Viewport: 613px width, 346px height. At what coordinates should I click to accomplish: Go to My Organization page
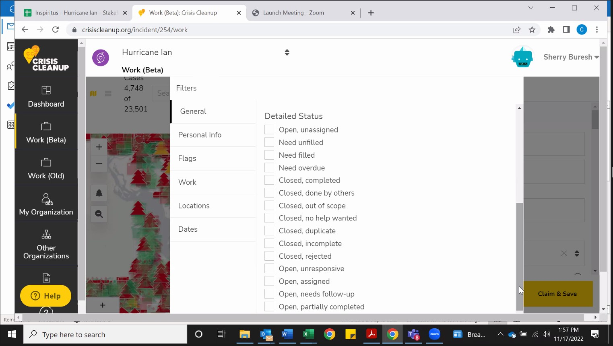point(46,204)
